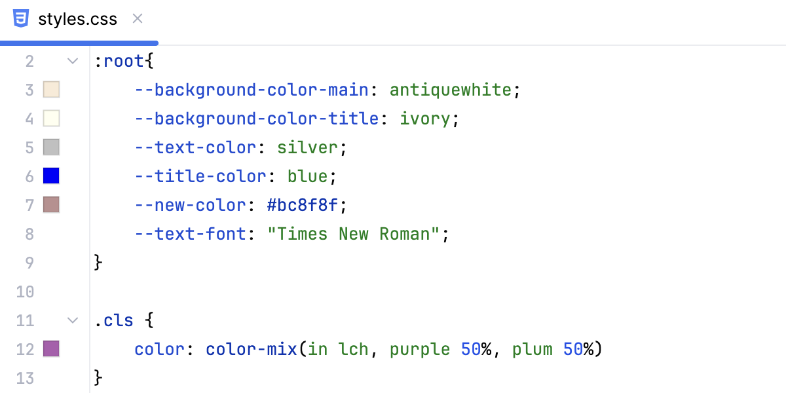Click the .cls class selector
Image resolution: width=786 pixels, height=393 pixels.
115,320
